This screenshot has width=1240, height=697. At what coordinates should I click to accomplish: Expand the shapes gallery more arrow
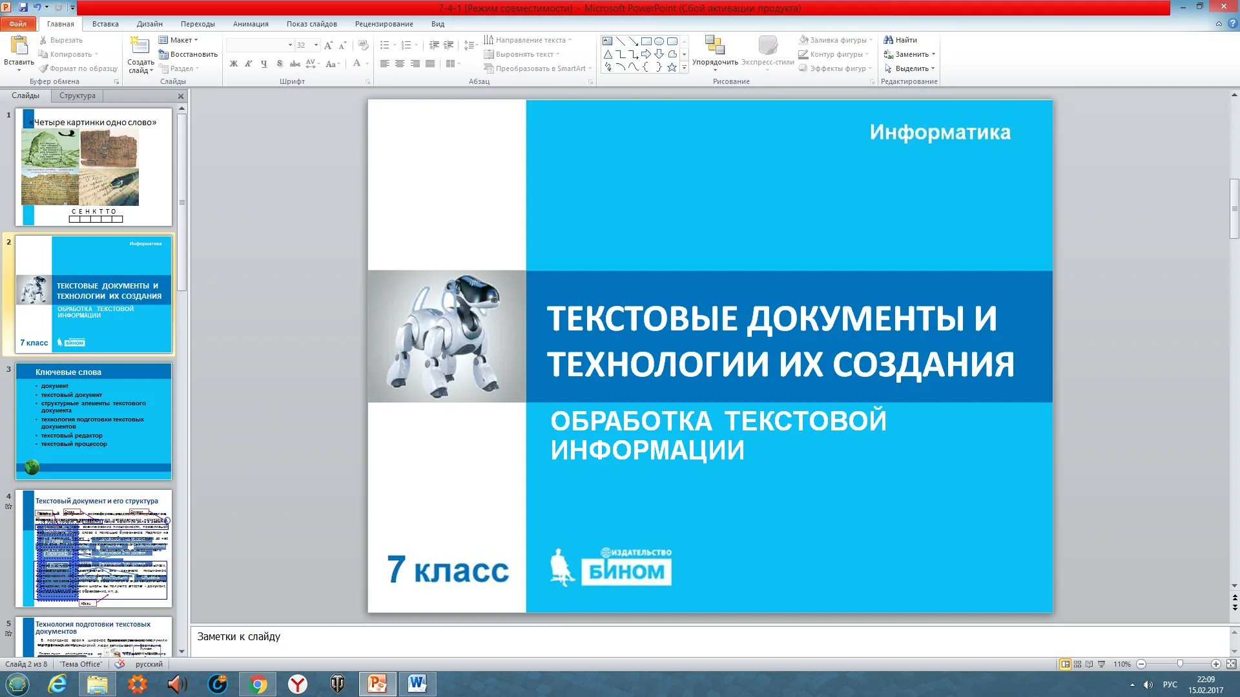pos(684,68)
